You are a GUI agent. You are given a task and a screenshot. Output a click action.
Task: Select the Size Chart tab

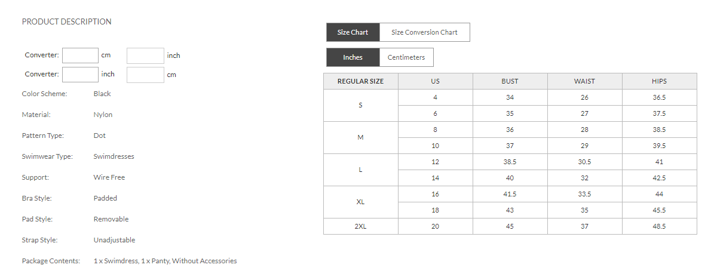[353, 32]
